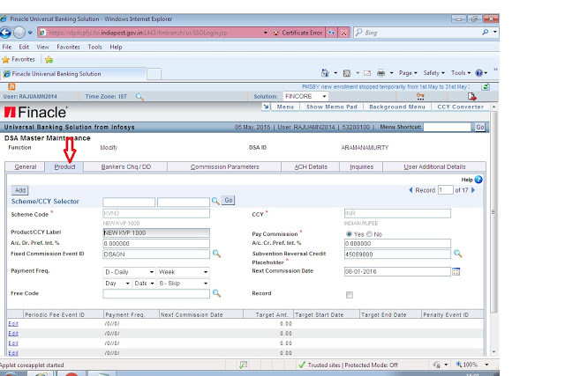Click the Record number input field
Image resolution: width=565 pixels, height=376 pixels.
pos(445,190)
